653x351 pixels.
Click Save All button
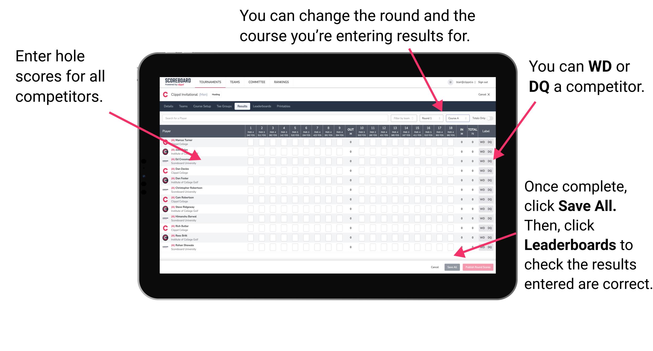452,267
